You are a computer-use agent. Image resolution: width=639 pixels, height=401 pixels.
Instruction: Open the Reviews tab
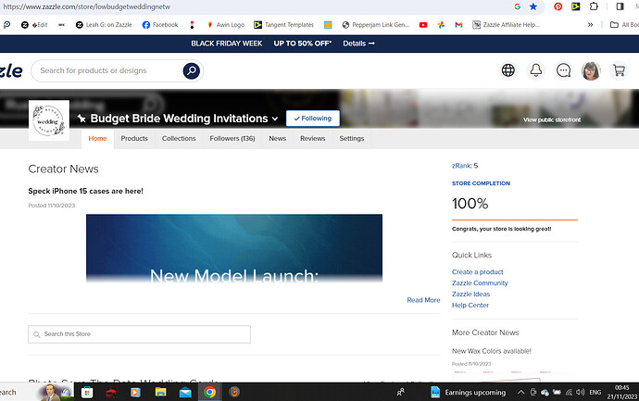(313, 139)
